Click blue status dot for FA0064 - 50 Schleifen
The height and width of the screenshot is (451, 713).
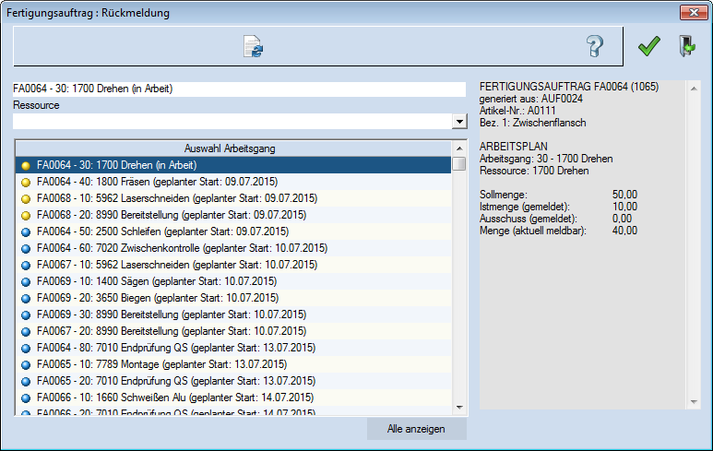point(26,231)
